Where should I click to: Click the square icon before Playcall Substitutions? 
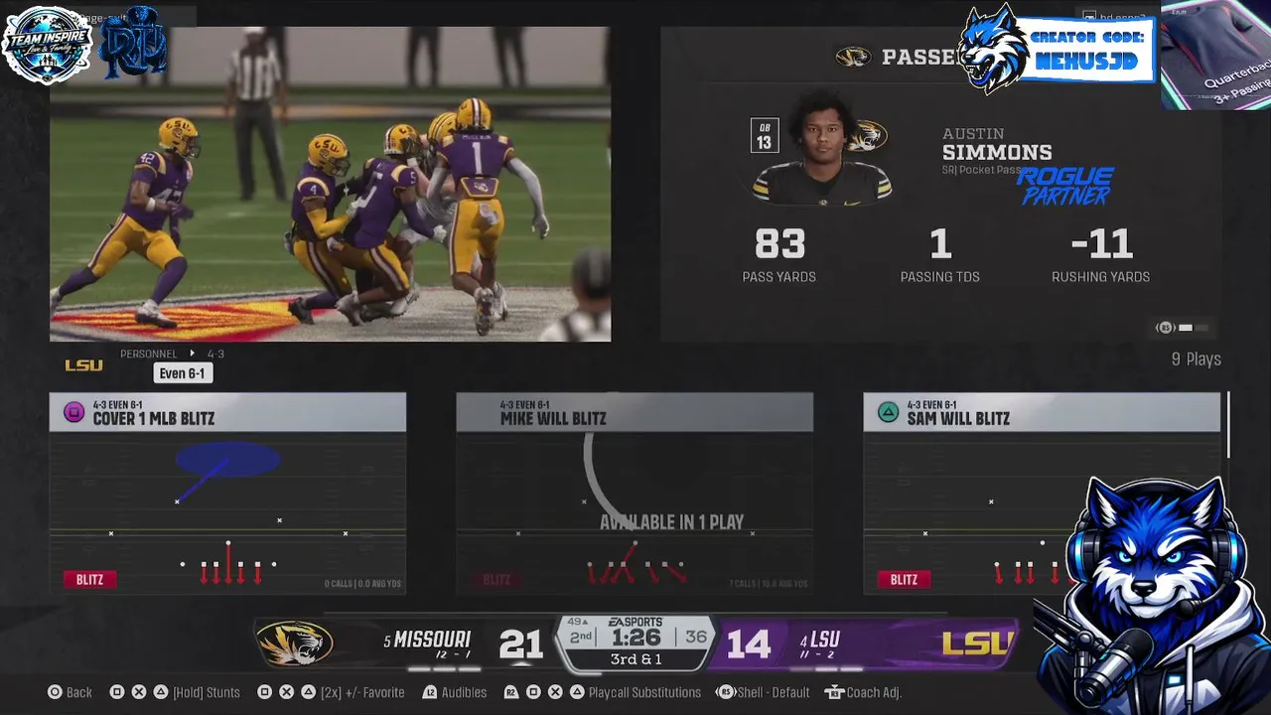[533, 692]
